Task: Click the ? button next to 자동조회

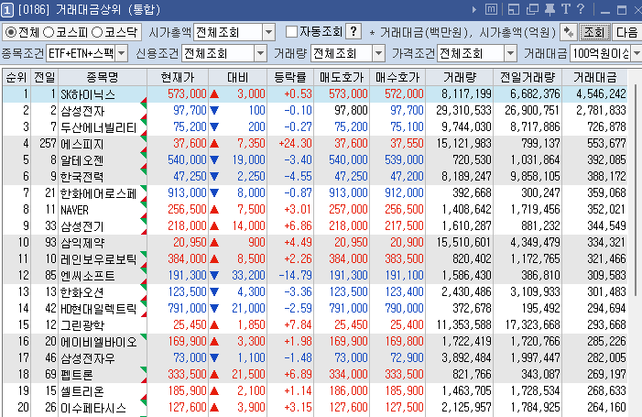Action: point(354,31)
